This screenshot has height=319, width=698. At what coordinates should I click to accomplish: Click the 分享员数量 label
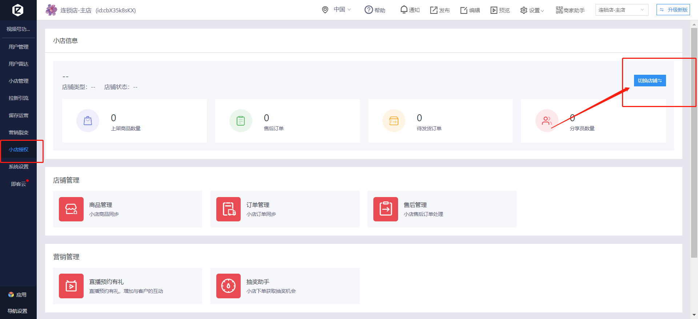pyautogui.click(x=582, y=128)
